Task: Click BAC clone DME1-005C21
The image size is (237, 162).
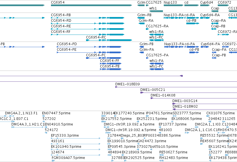Action: 153,90
